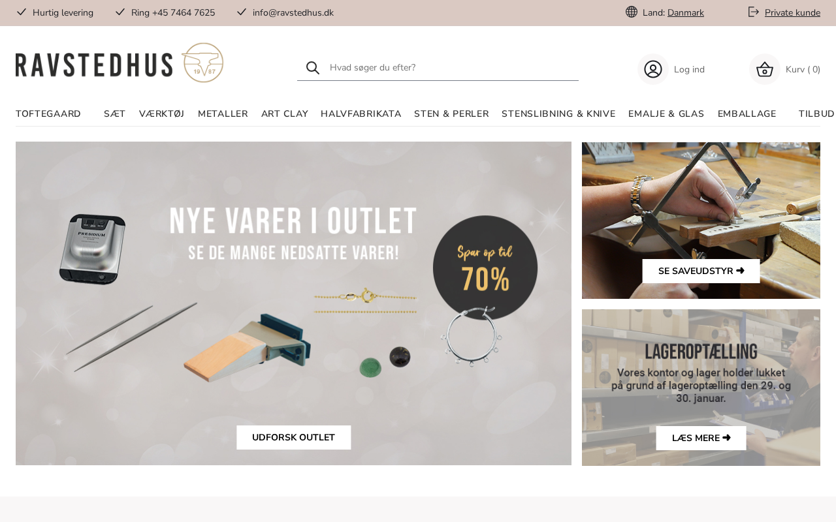Click the Læs mere button

tap(701, 438)
